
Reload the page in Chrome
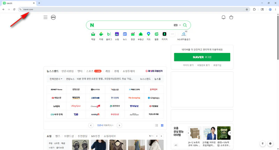click(x=14, y=9)
